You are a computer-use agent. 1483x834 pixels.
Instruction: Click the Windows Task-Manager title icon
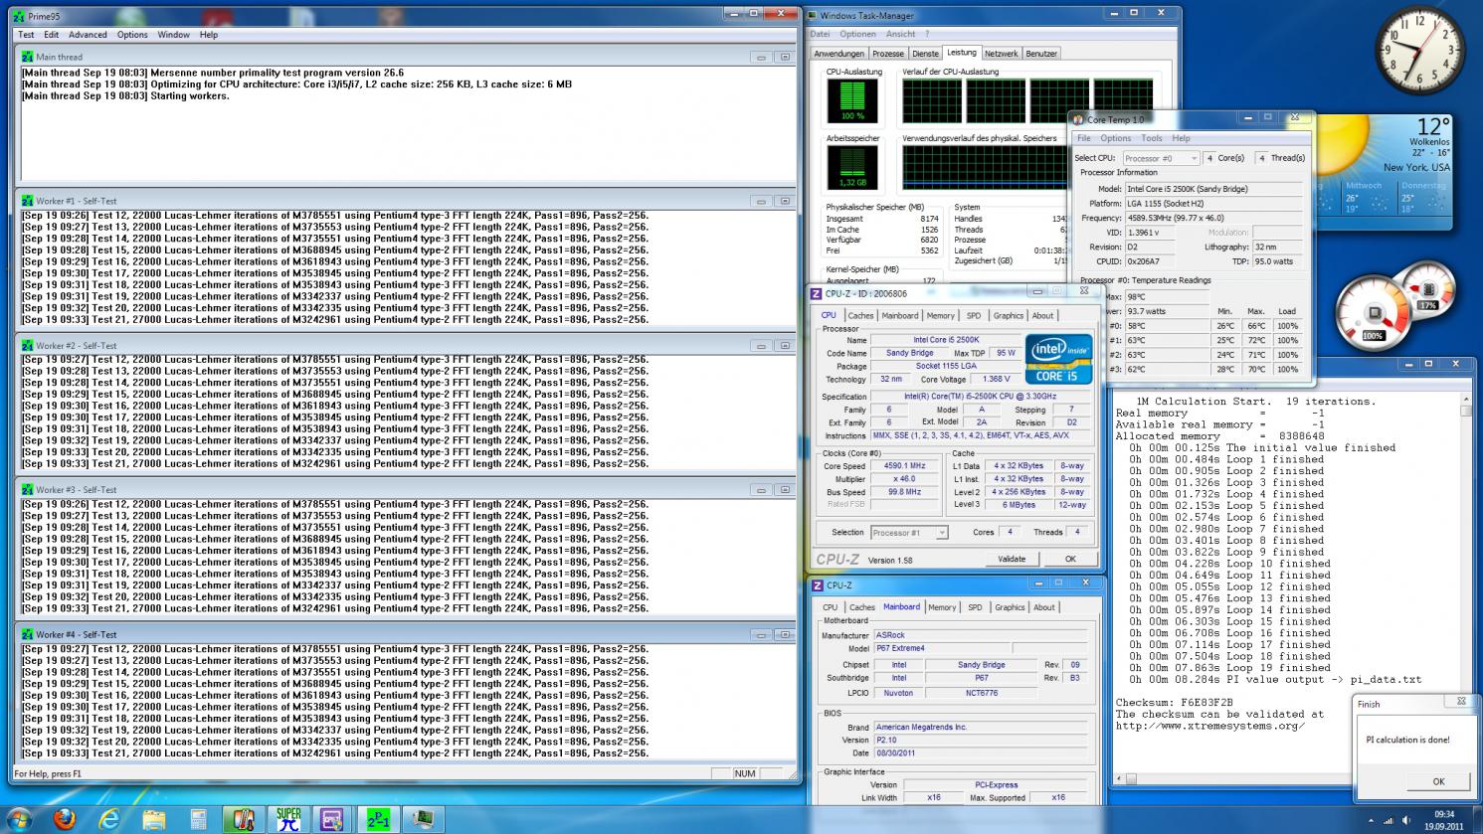click(x=813, y=15)
